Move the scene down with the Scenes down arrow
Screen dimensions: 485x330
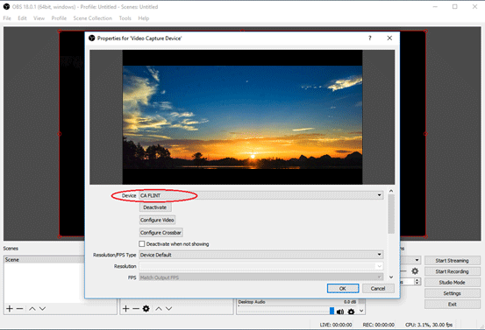tap(42, 308)
